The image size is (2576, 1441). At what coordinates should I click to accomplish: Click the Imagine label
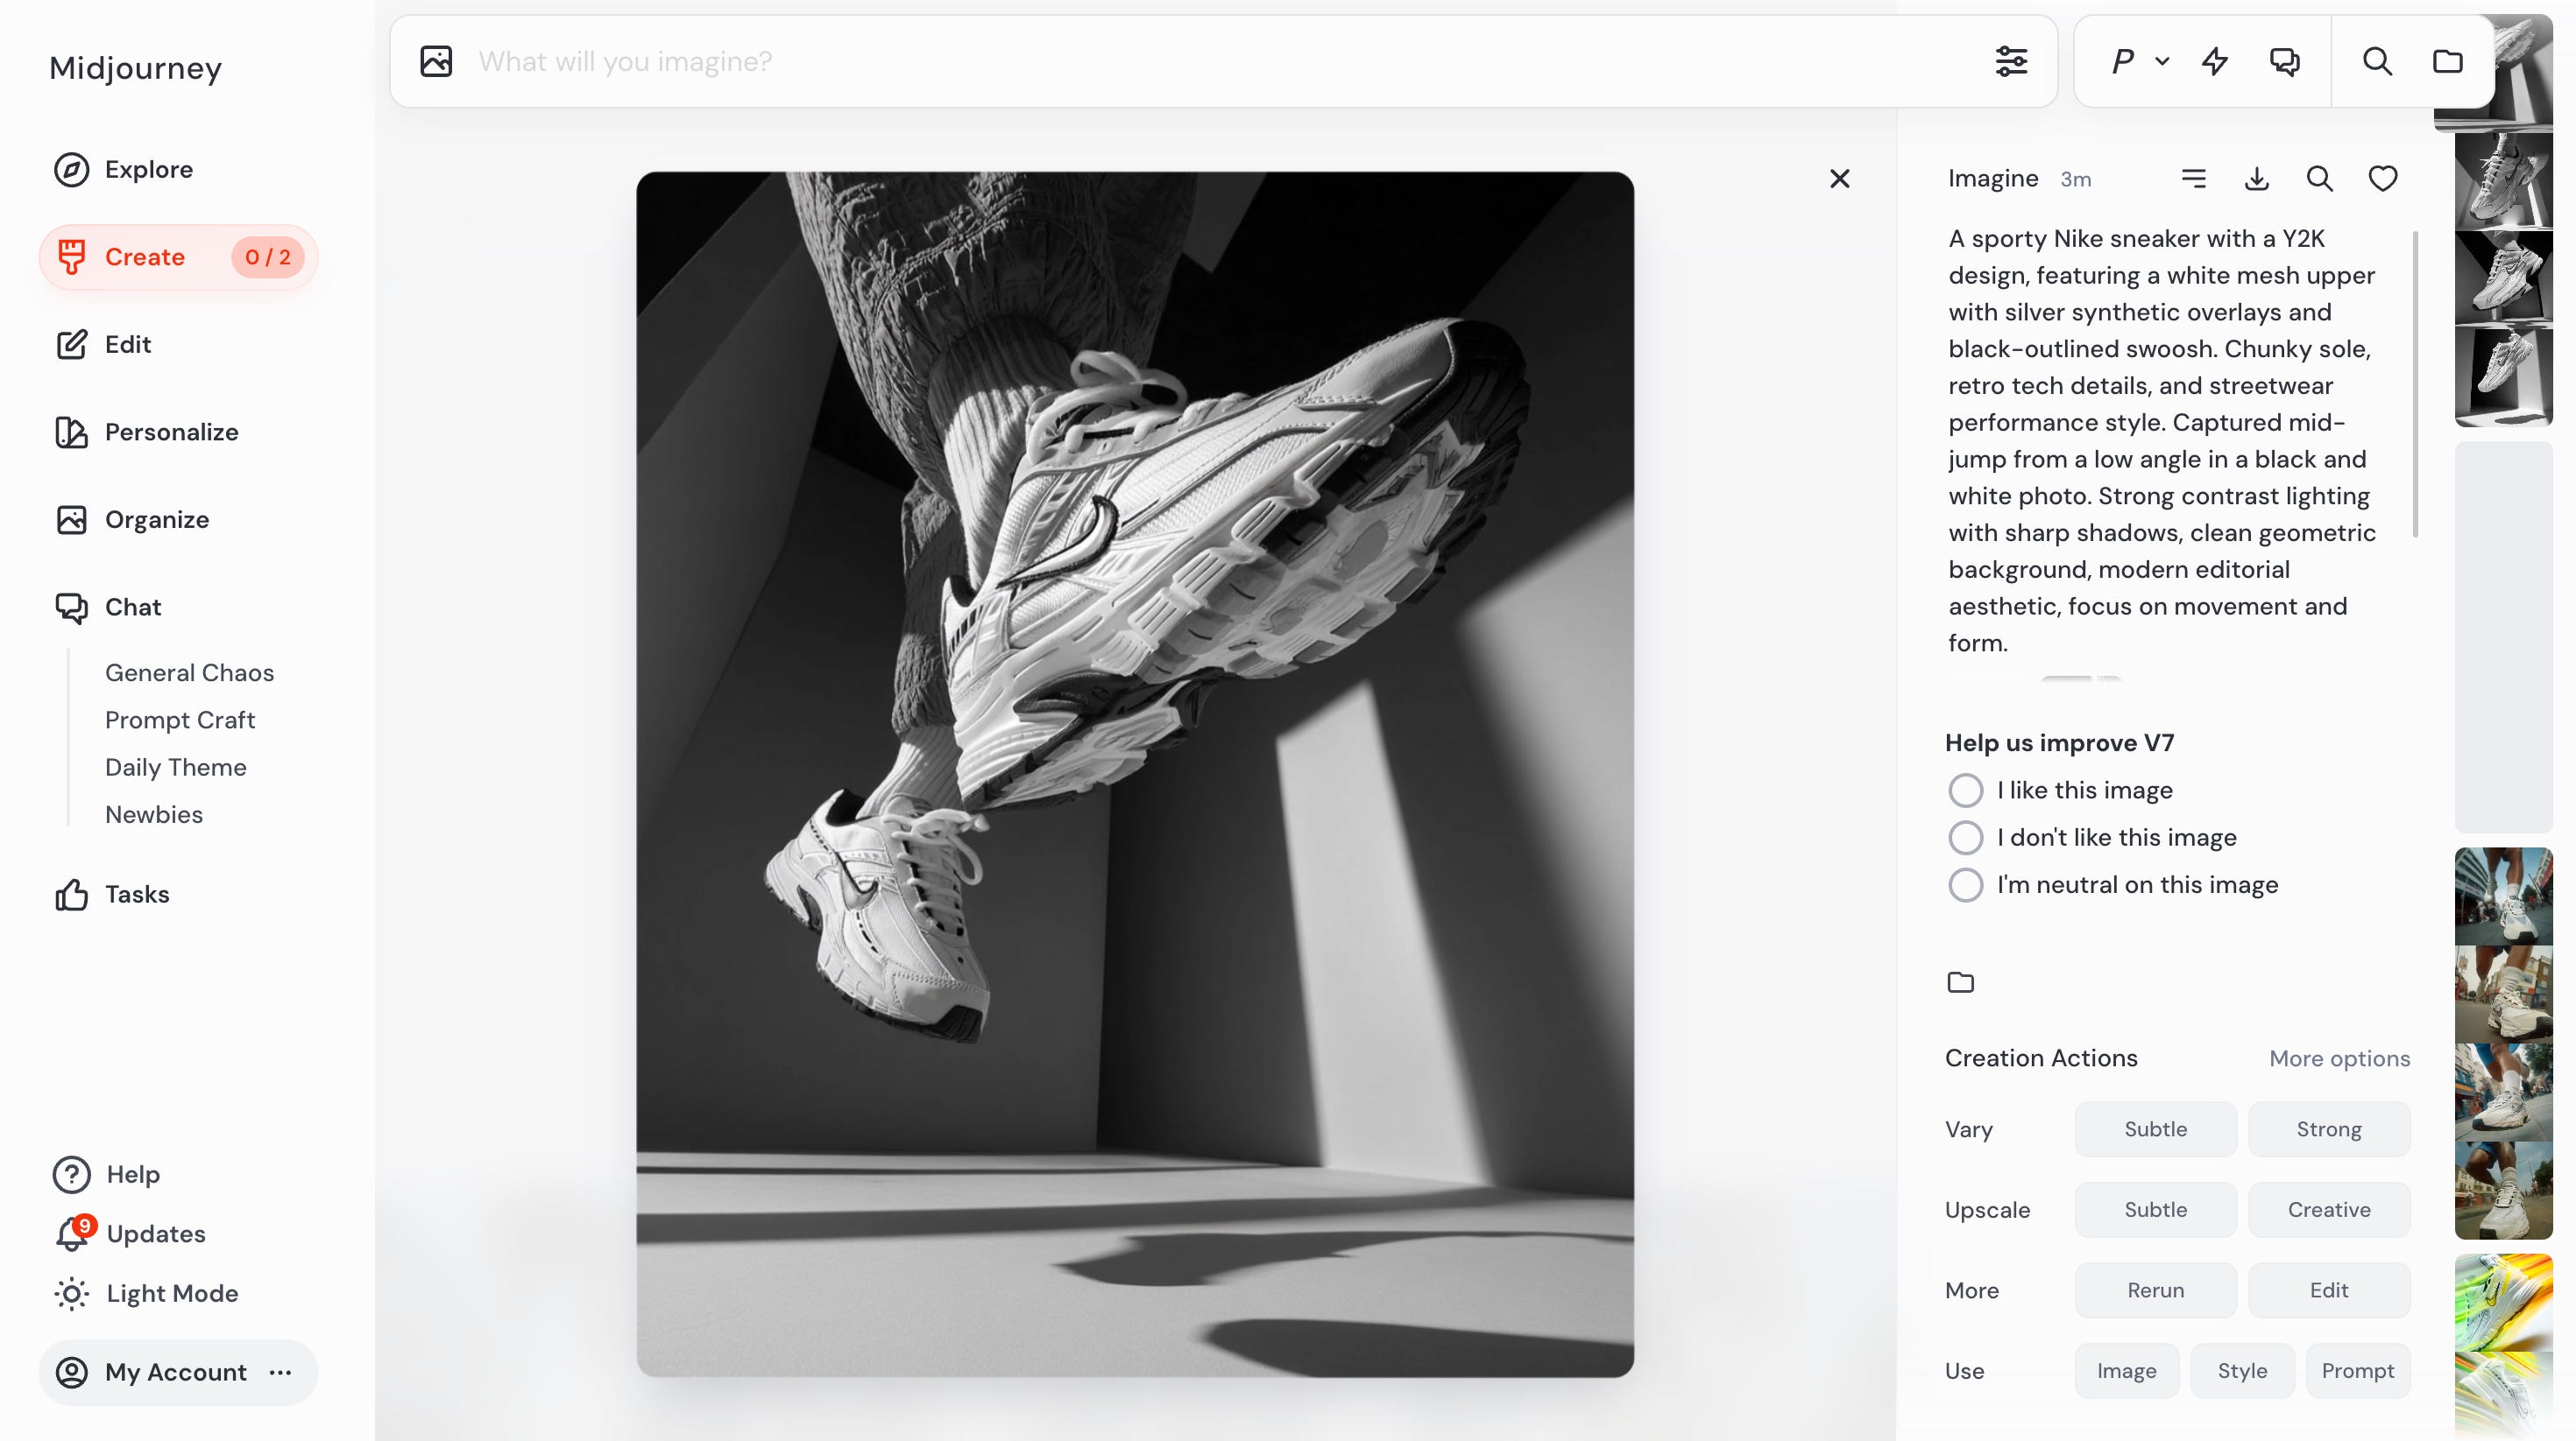click(x=1992, y=179)
